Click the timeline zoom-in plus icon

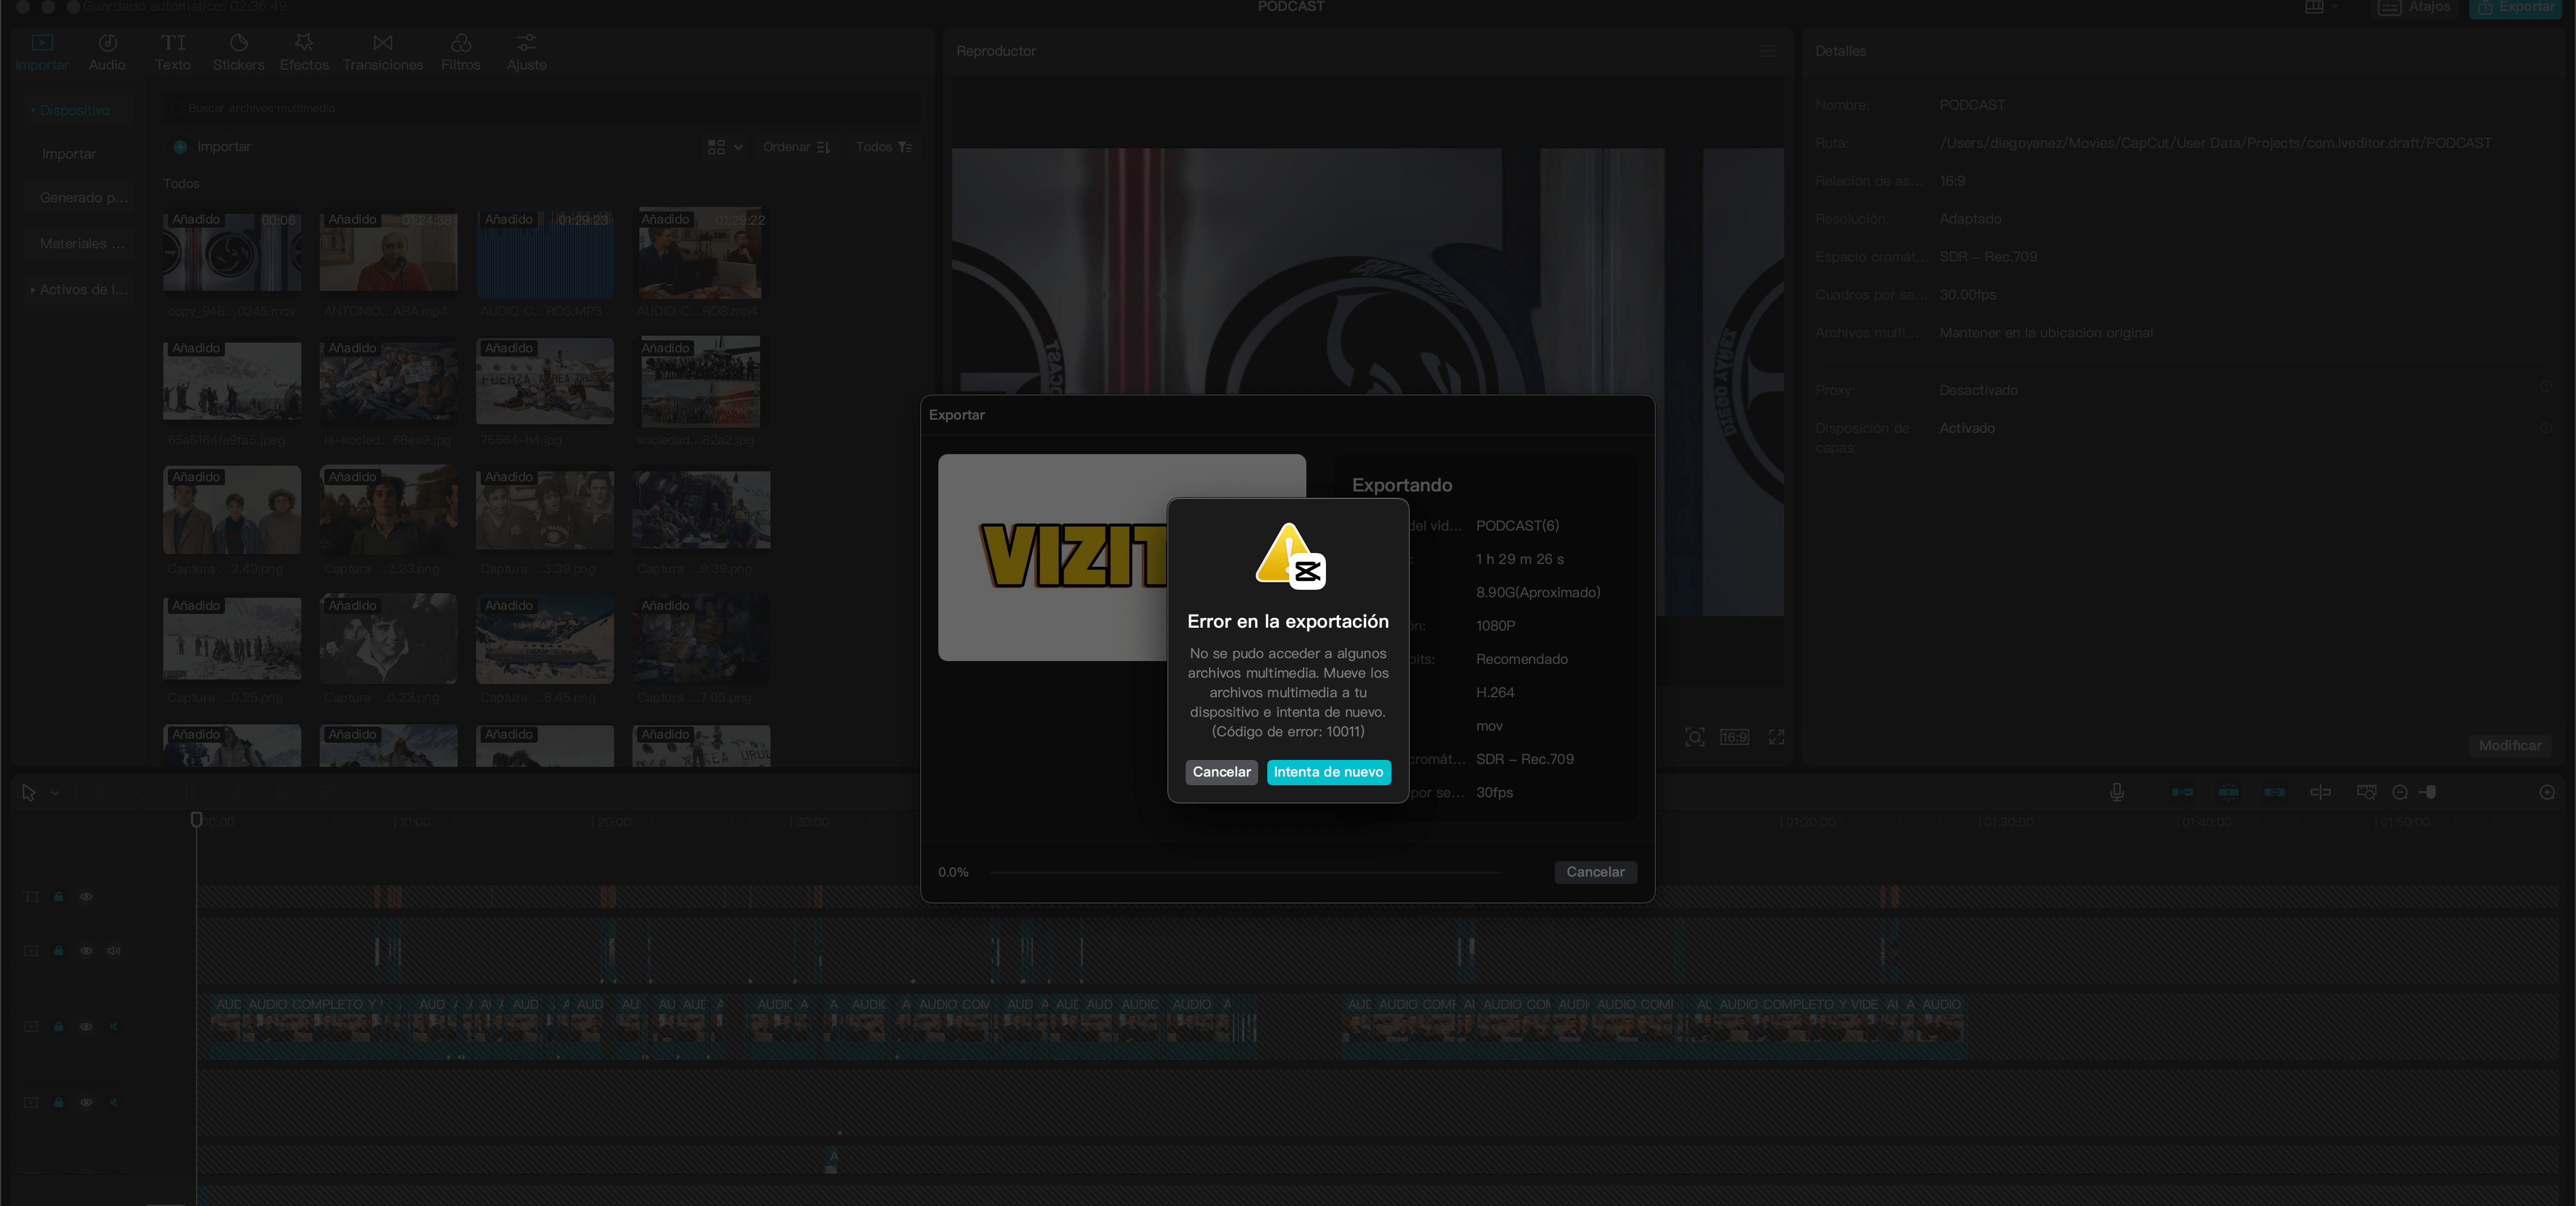tap(2546, 792)
